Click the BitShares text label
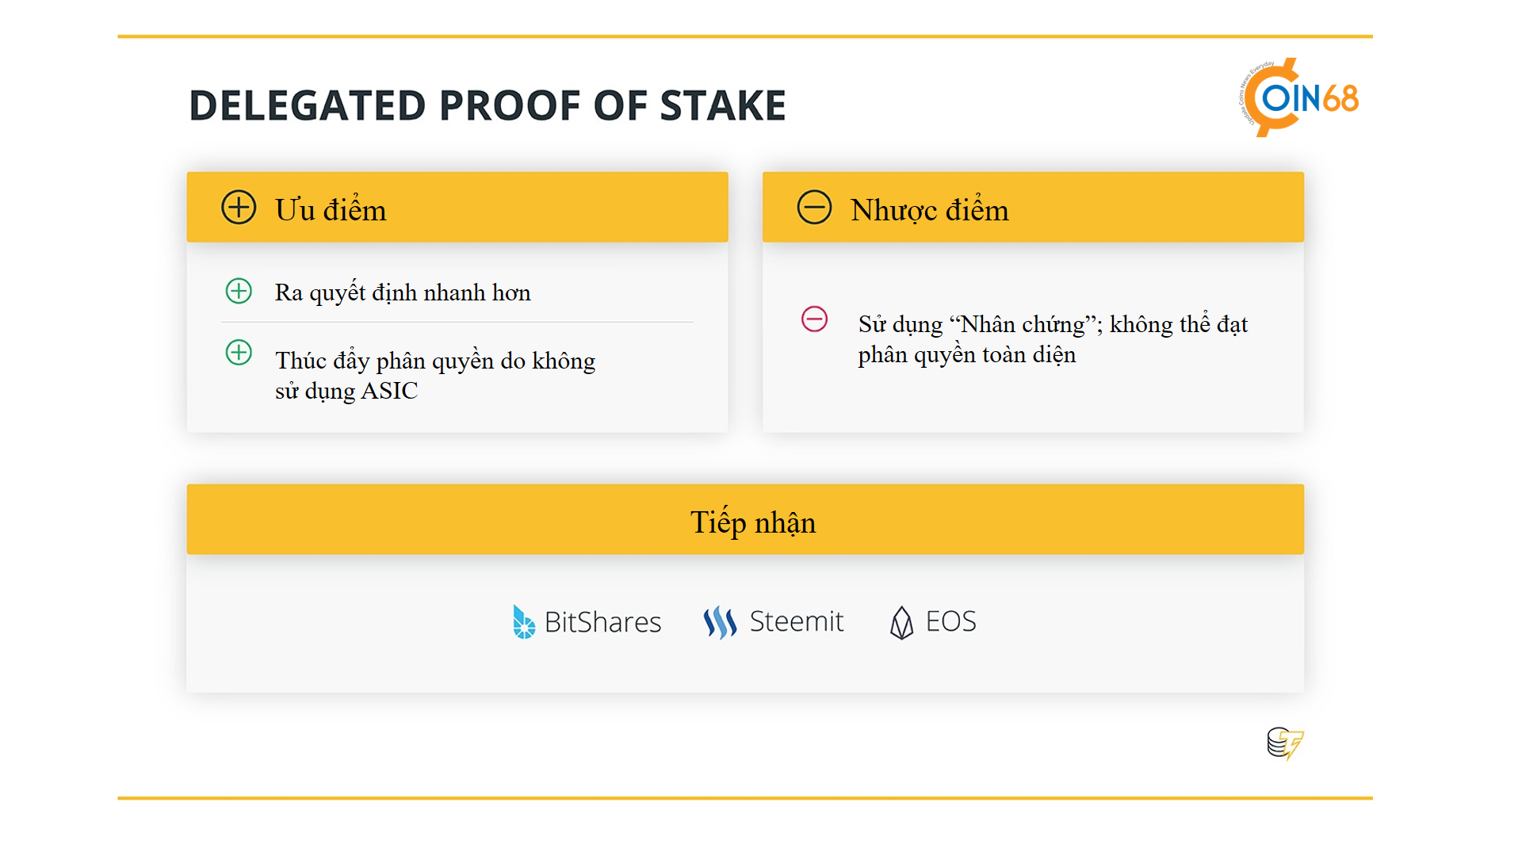This screenshot has width=1522, height=856. coord(602,622)
